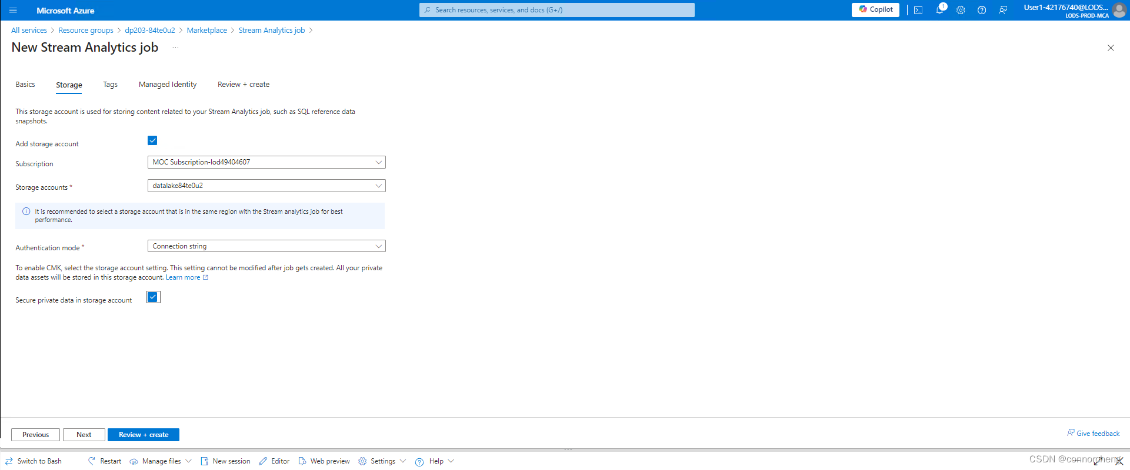
Task: Open portal settings gear icon
Action: (961, 10)
